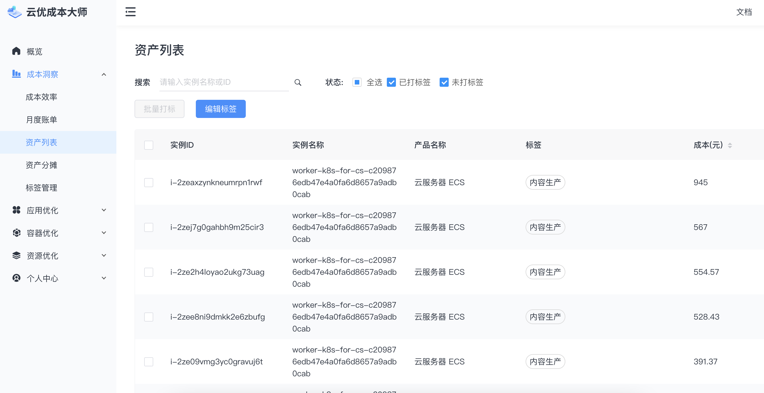The height and width of the screenshot is (393, 764).
Task: Sort by the 成本(元) sort arrows
Action: click(x=730, y=145)
